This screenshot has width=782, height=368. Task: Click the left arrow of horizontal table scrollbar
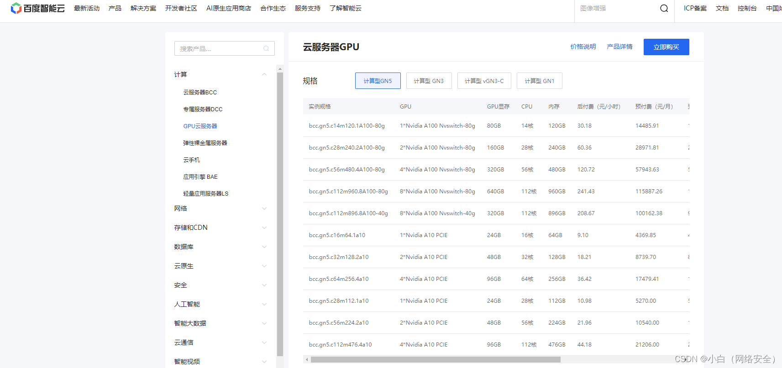[307, 359]
